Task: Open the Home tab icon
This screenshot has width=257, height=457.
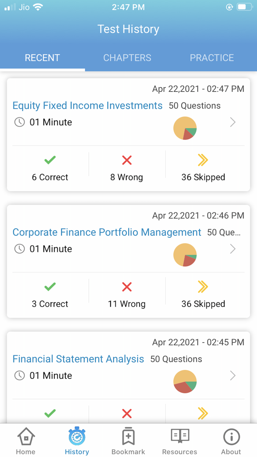Action: tap(26, 437)
